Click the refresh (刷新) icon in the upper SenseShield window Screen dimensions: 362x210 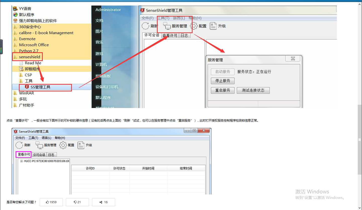pos(146,26)
